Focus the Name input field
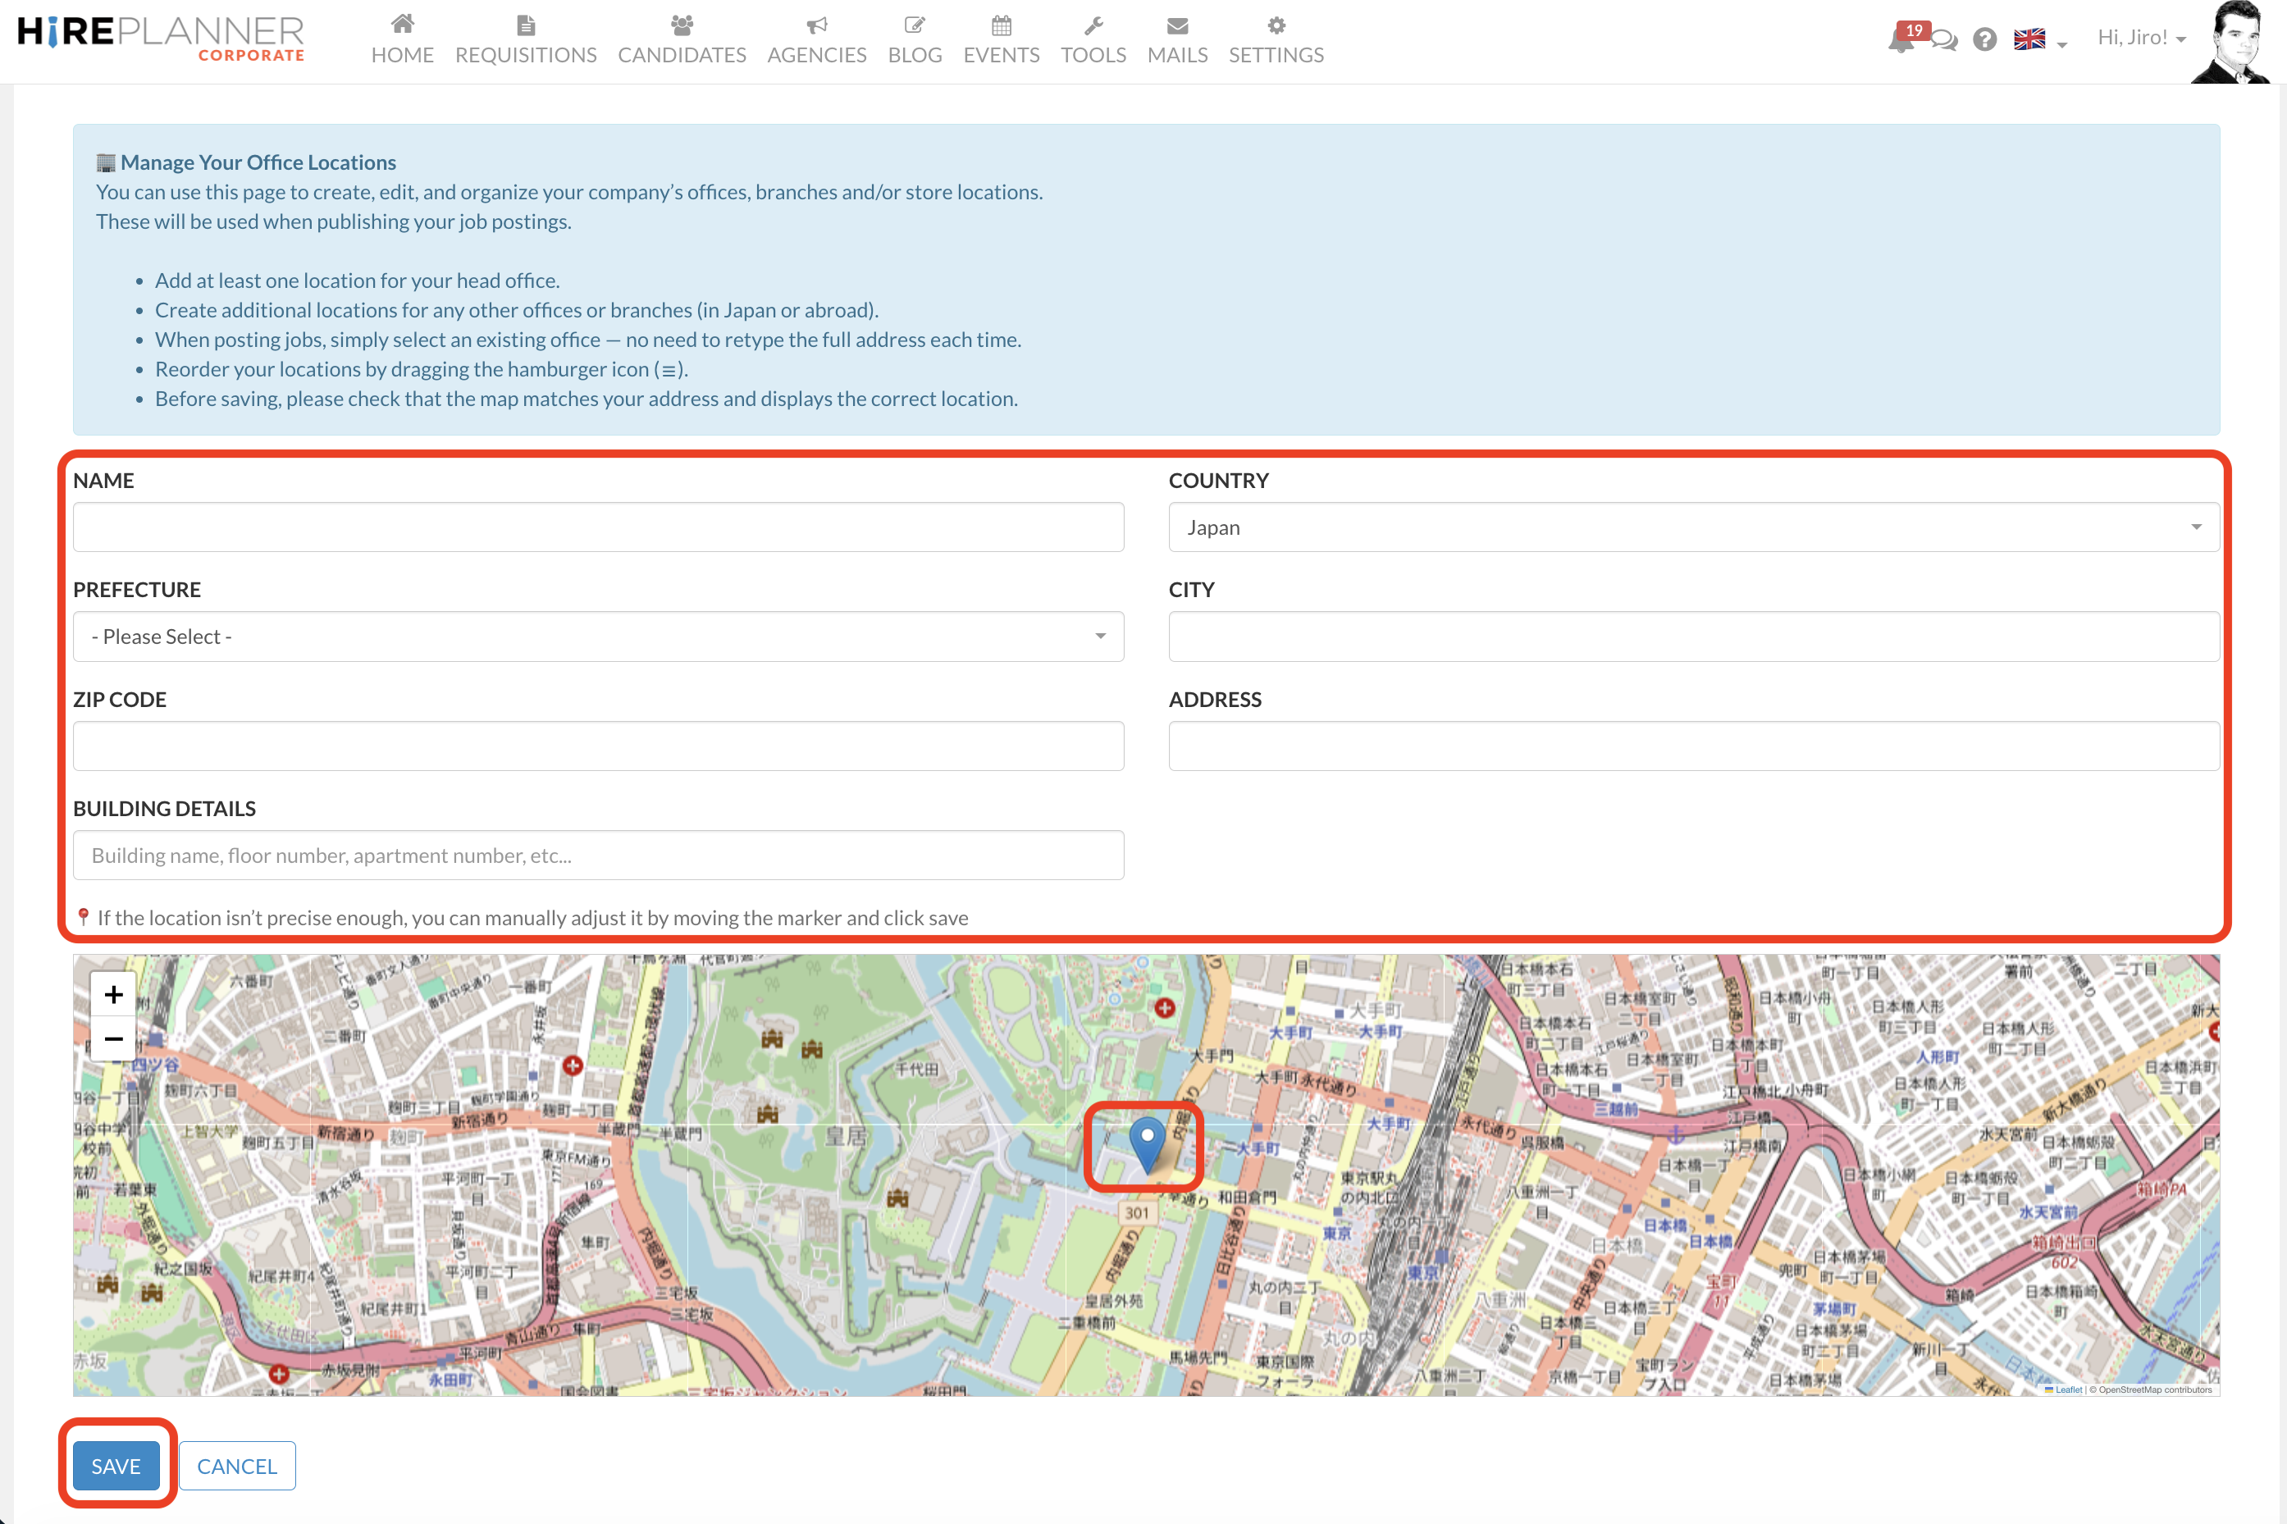2287x1524 pixels. (598, 527)
